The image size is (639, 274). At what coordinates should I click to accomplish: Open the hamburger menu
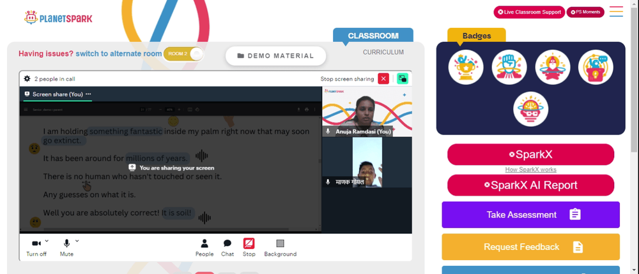click(x=616, y=11)
